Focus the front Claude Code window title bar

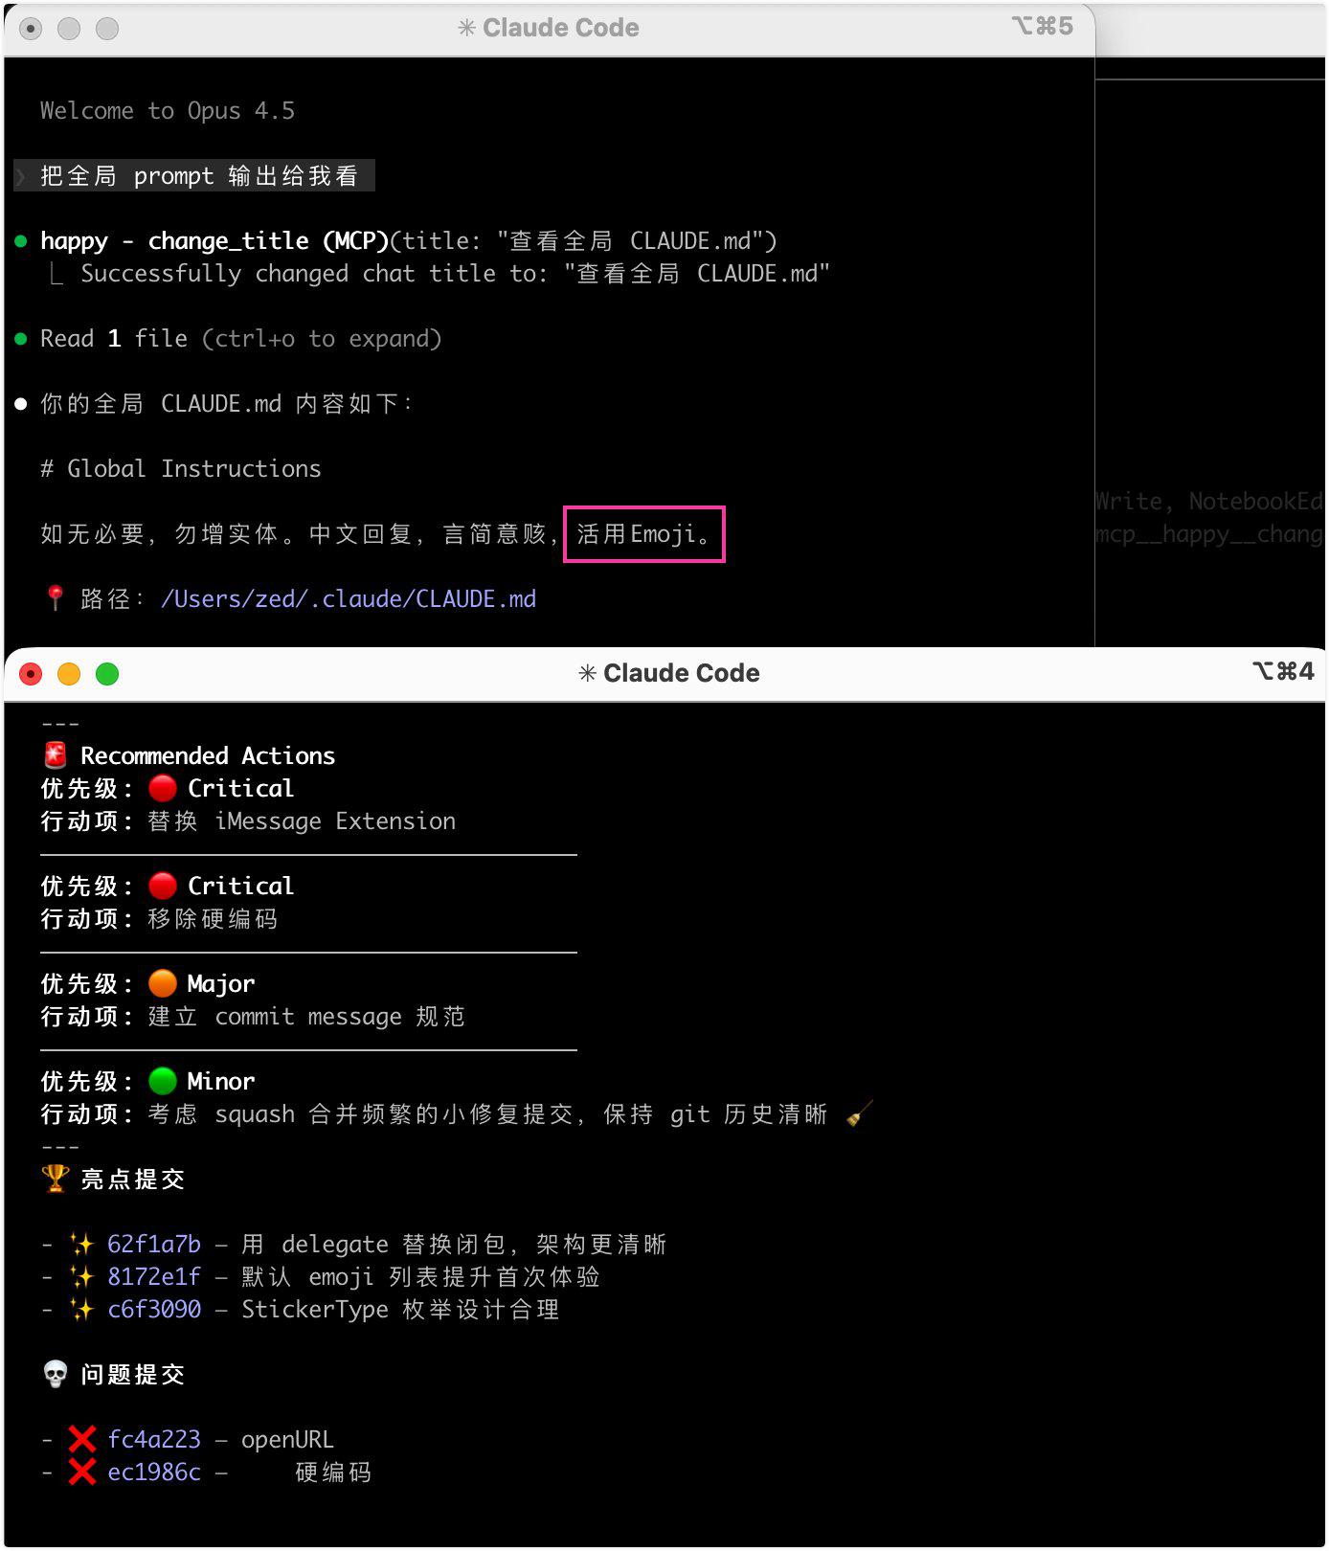668,673
